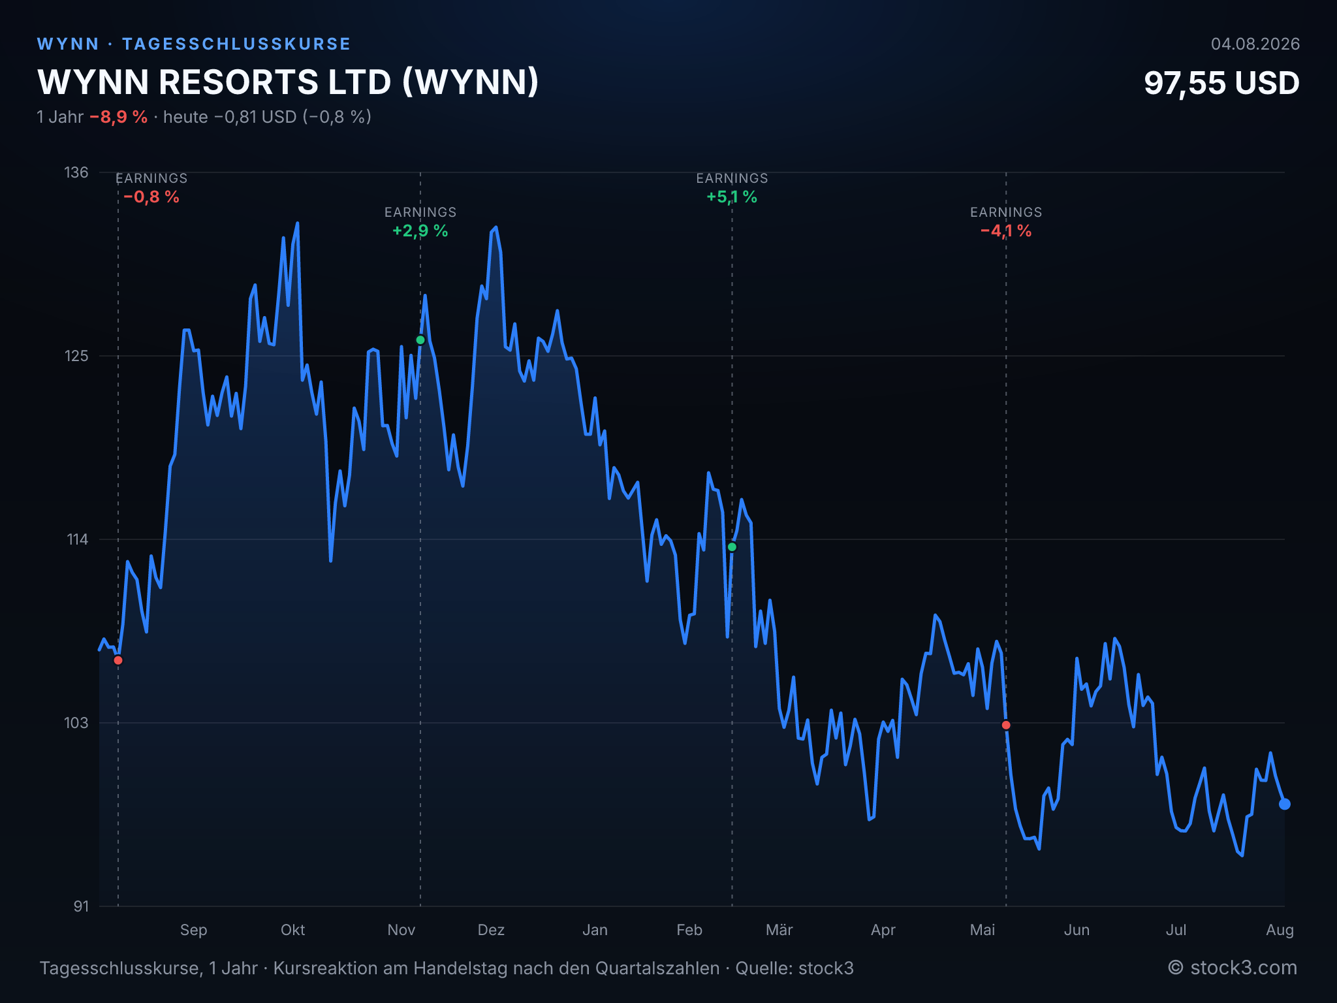The height and width of the screenshot is (1003, 1337).
Task: Click the Jun month label
Action: (1077, 930)
